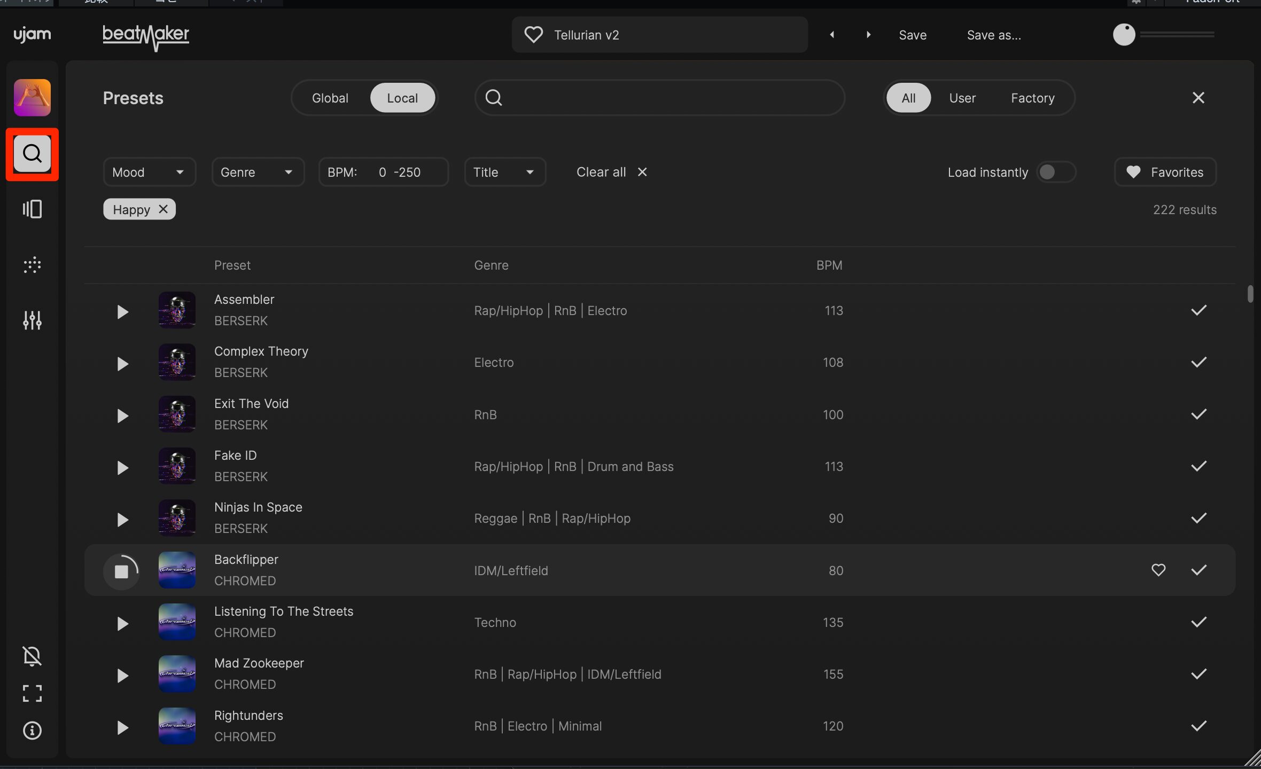Select the Mad Zookeeper preset name

[x=259, y=663]
